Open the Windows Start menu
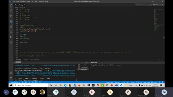This screenshot has height=97, width=173. tap(11, 85)
